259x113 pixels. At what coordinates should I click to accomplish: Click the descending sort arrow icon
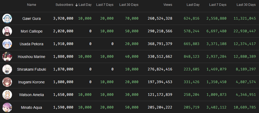point(77,5)
